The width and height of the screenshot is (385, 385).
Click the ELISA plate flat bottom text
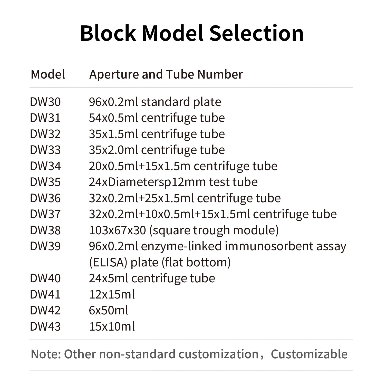coord(160,262)
